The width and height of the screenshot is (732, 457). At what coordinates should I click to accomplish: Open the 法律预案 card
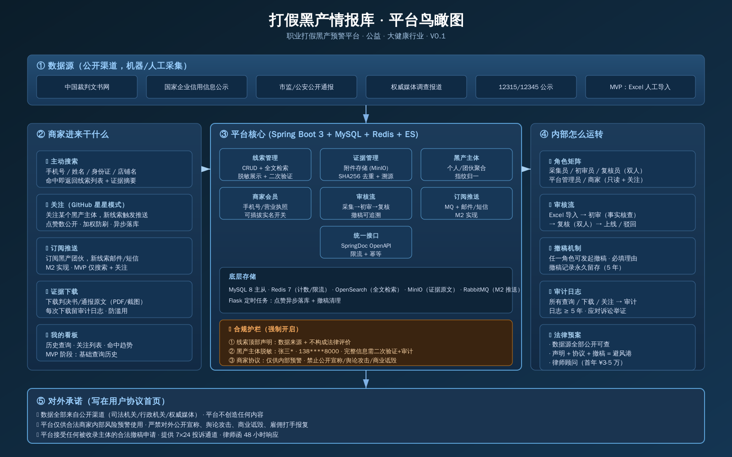[618, 347]
